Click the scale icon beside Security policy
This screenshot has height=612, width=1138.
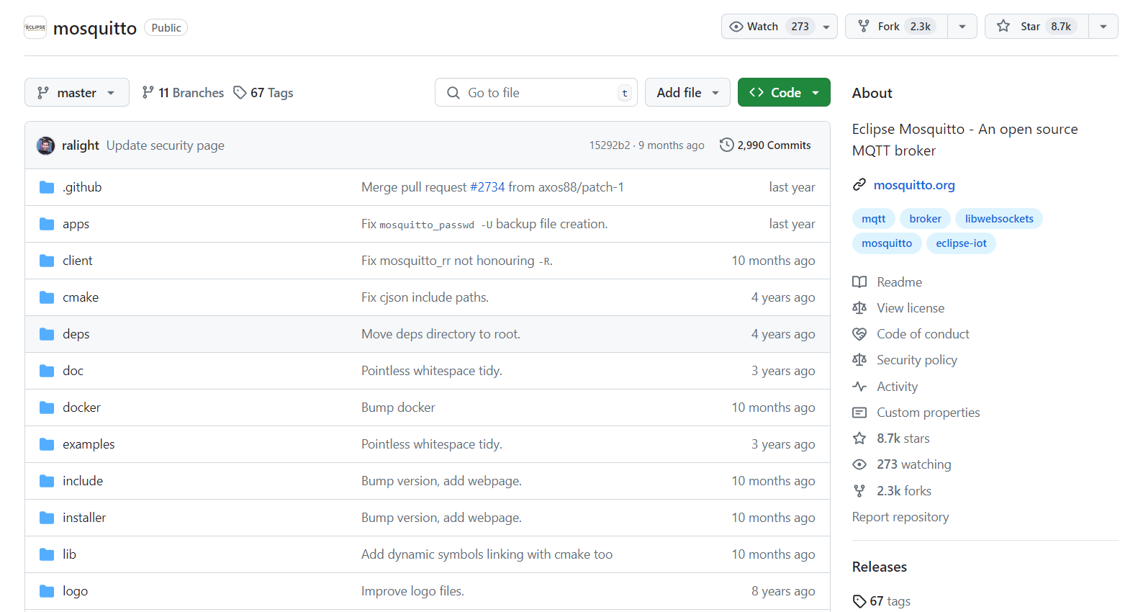(x=859, y=360)
